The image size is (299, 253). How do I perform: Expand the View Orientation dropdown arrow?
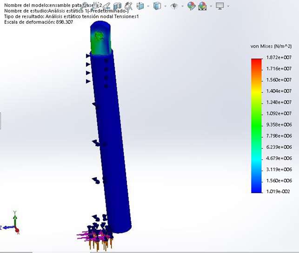(x=147, y=7)
